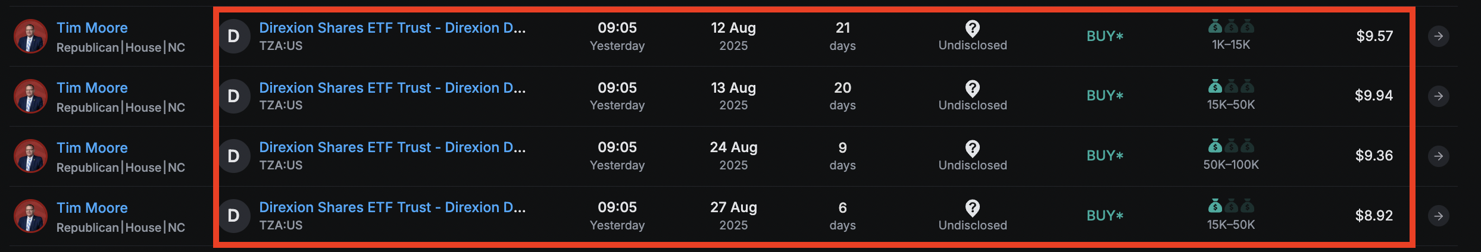Click the D issuer icon in 12 Aug row
This screenshot has width=1481, height=252.
pos(234,36)
